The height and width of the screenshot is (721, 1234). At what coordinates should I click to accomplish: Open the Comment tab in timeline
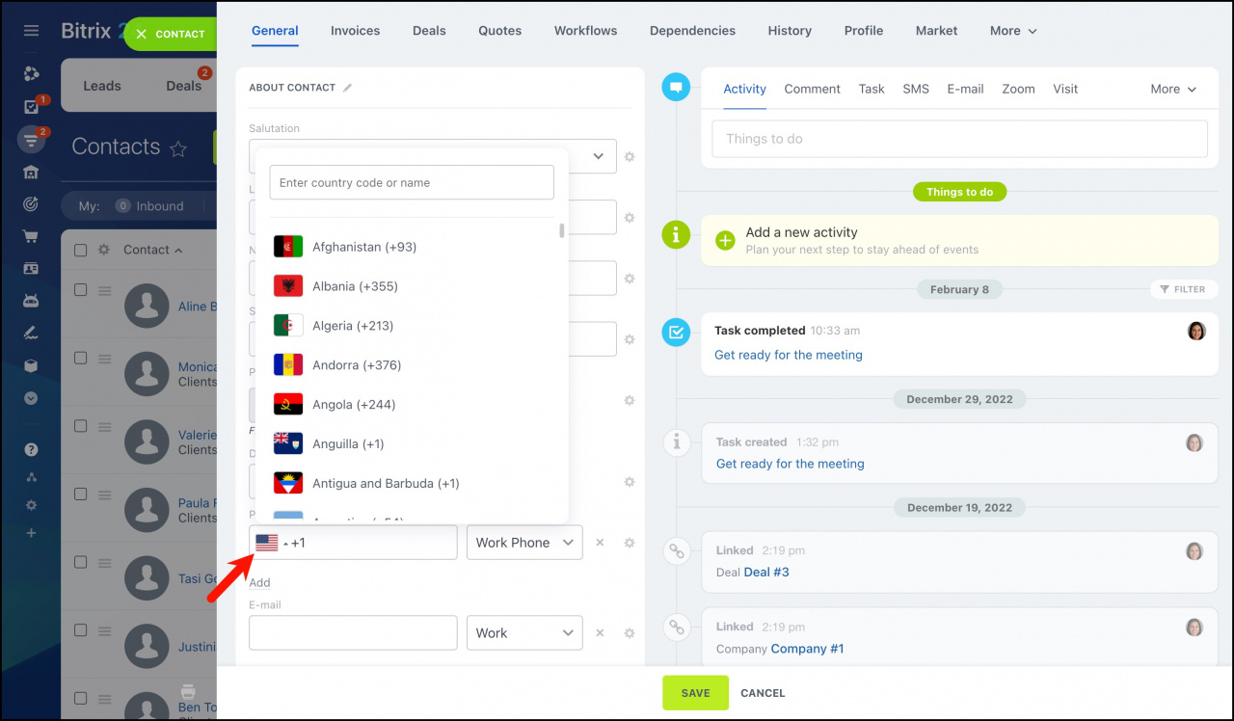coord(812,89)
